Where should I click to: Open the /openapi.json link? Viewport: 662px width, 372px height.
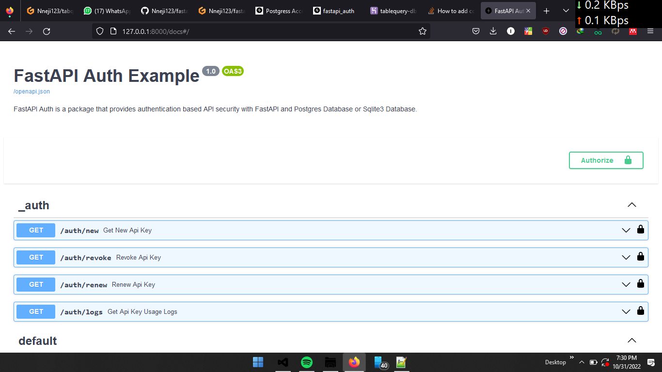(32, 92)
